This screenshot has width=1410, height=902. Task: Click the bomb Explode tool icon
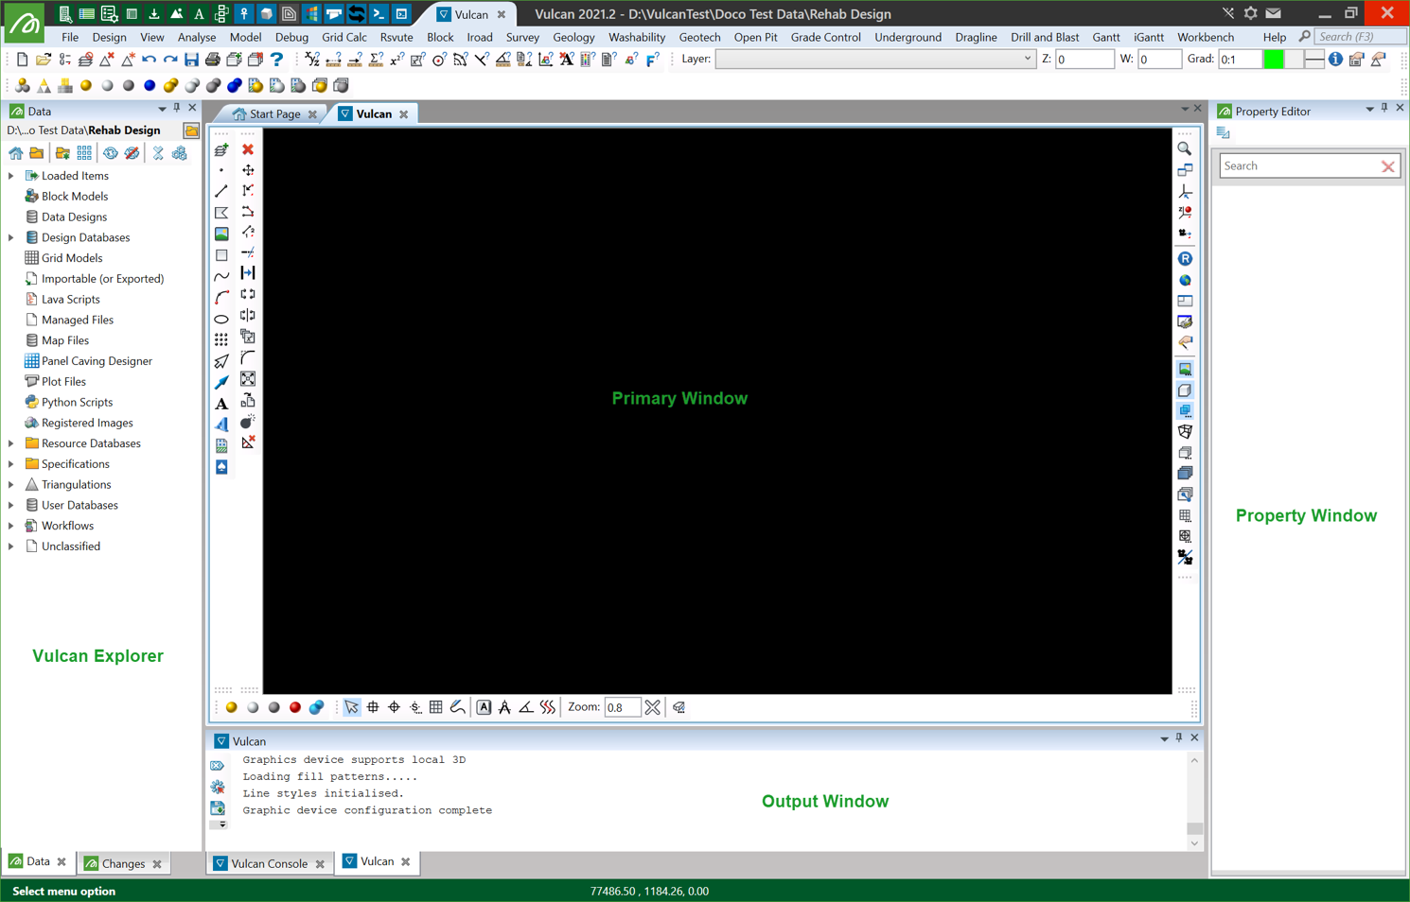(x=248, y=422)
